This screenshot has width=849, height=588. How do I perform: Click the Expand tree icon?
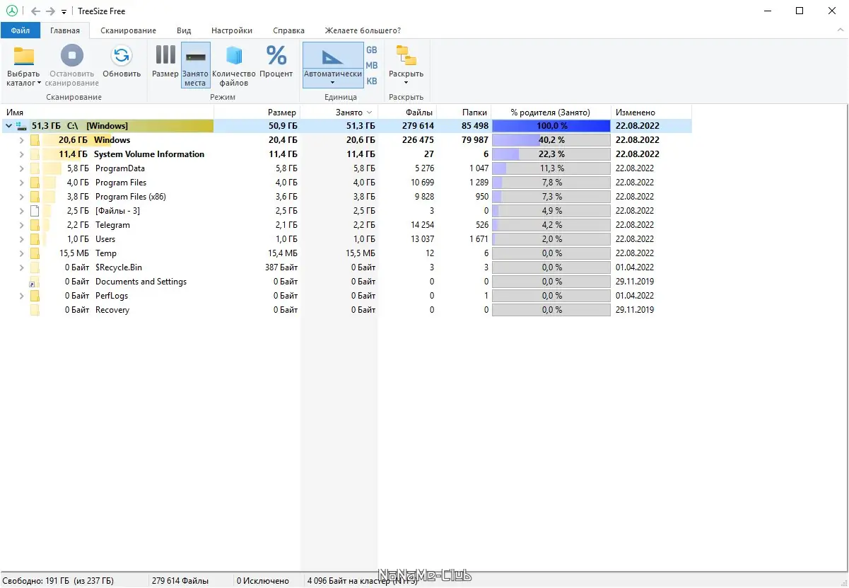[x=406, y=56]
